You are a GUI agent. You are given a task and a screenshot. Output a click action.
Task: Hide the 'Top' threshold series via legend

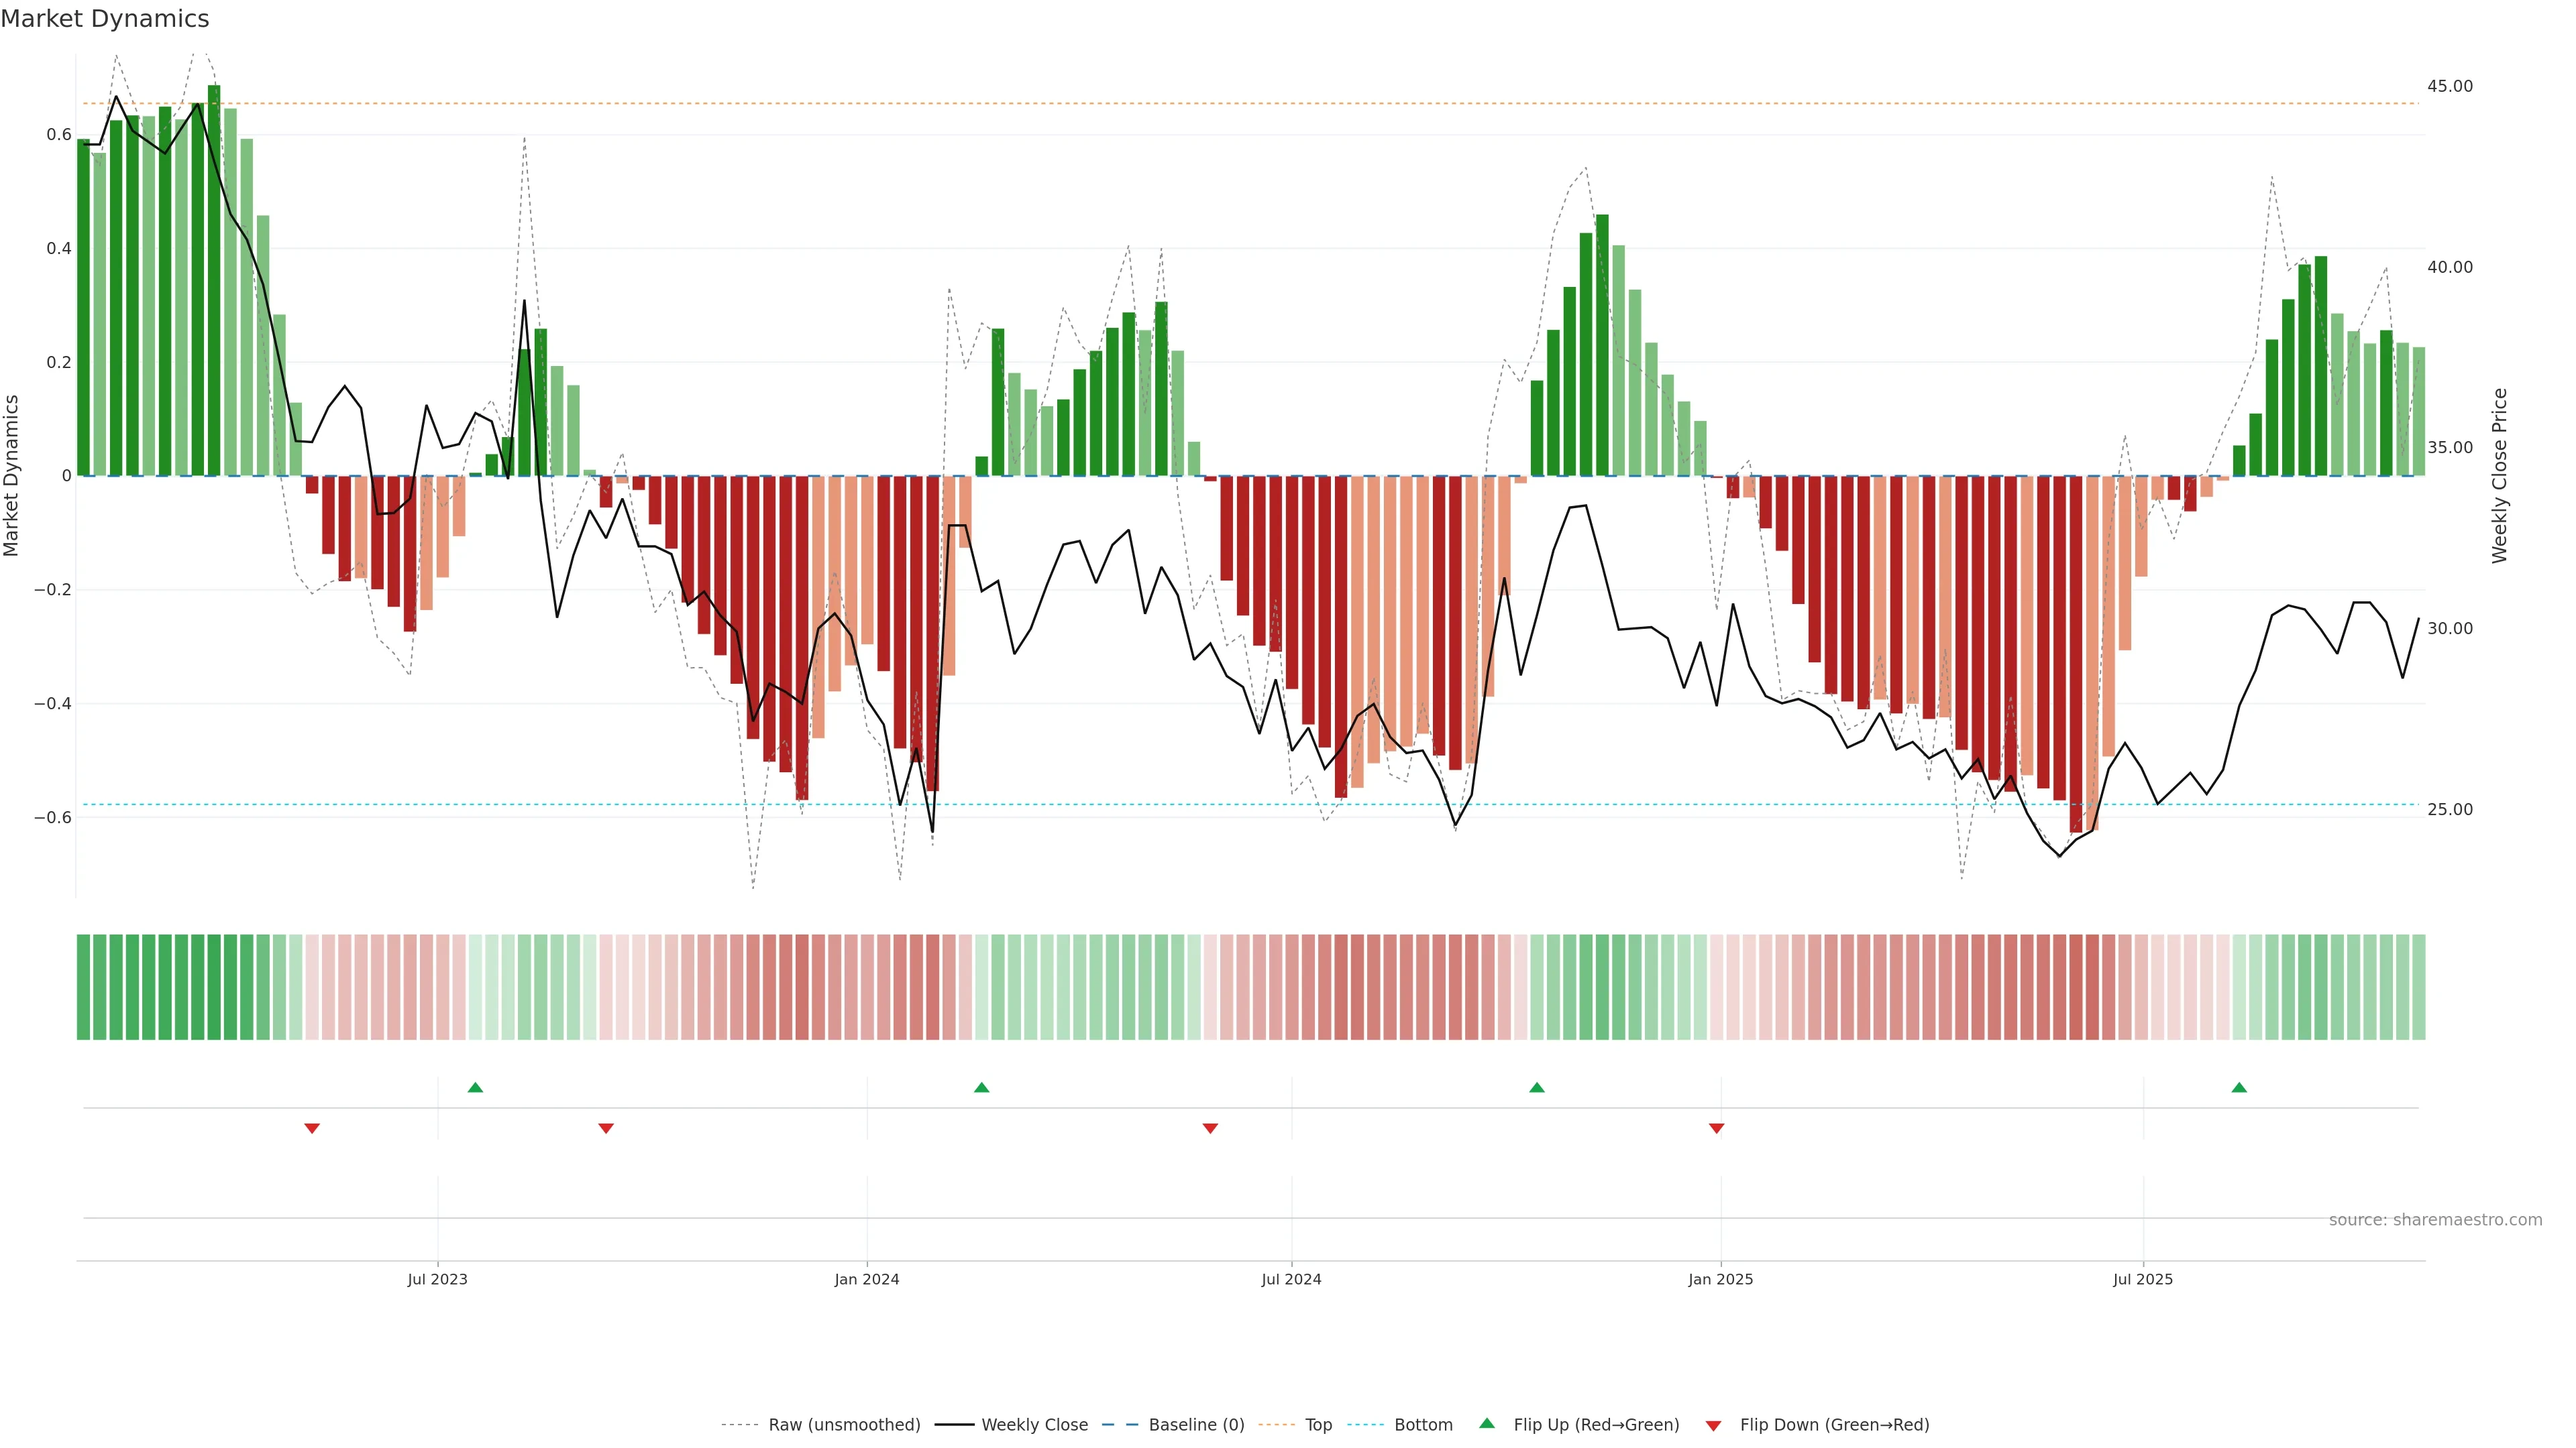coord(1318,1425)
